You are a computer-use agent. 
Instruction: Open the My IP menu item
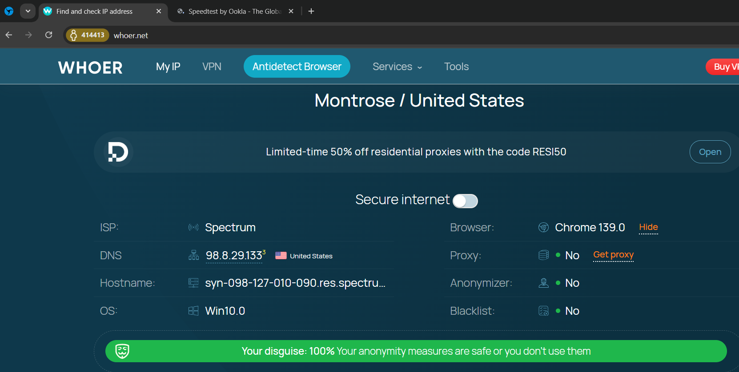tap(168, 67)
